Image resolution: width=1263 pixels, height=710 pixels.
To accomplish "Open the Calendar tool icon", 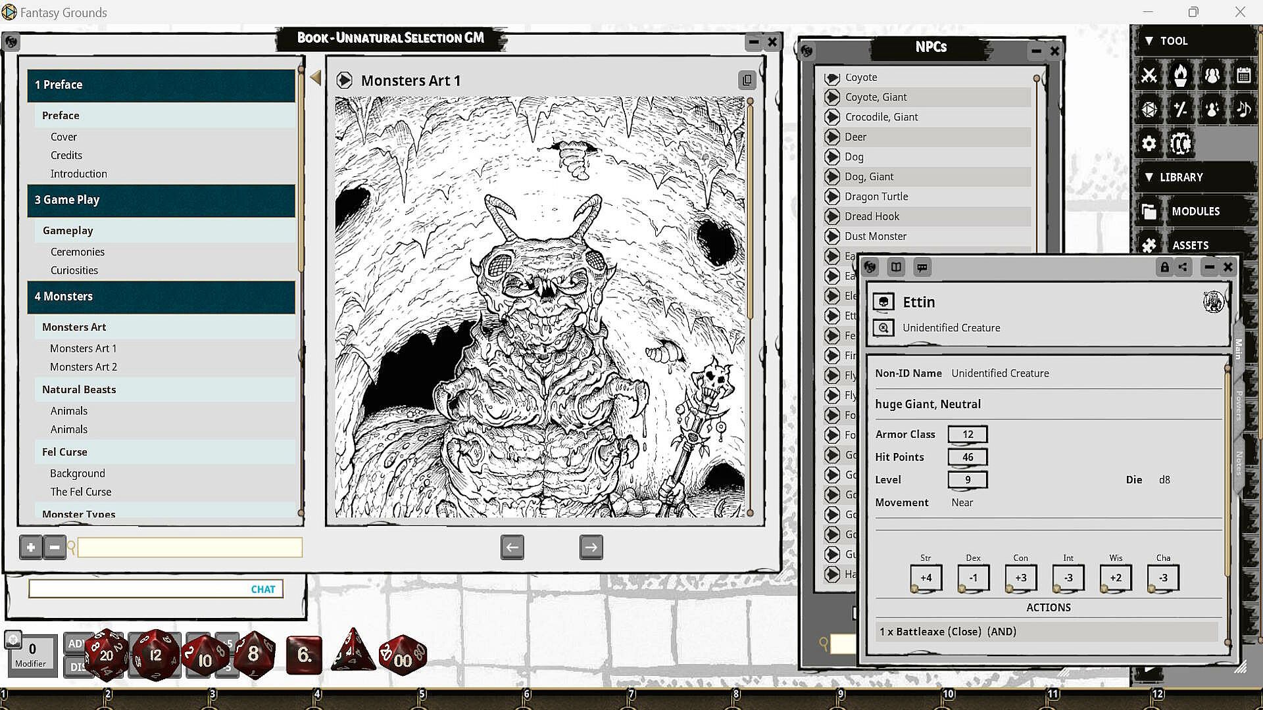I will (1243, 76).
